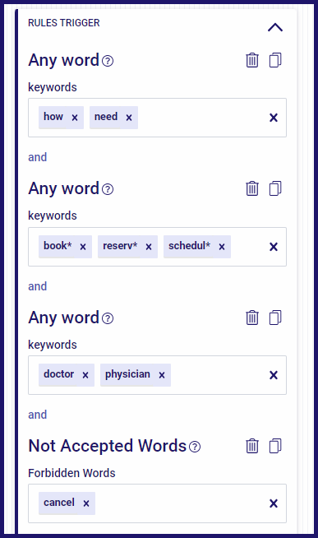Duplicate the first Any word rule
318x538 pixels.
coord(275,60)
